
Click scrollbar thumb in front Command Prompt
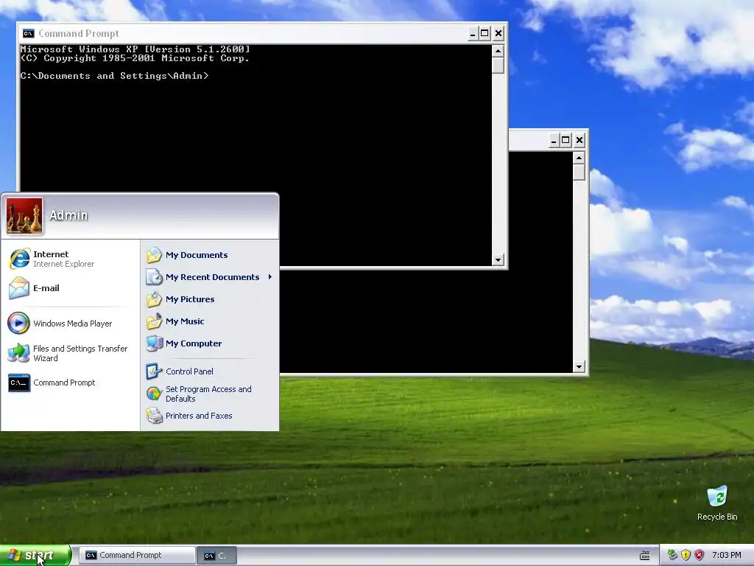(x=498, y=65)
